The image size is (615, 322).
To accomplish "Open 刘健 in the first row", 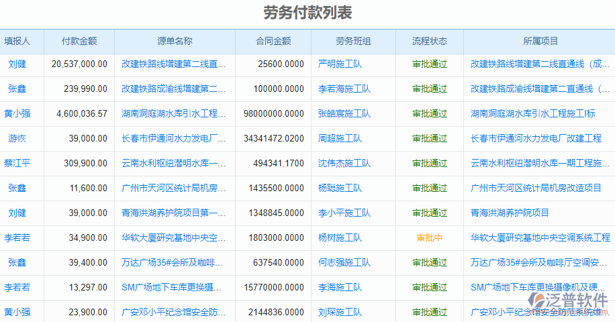I will pos(17,64).
